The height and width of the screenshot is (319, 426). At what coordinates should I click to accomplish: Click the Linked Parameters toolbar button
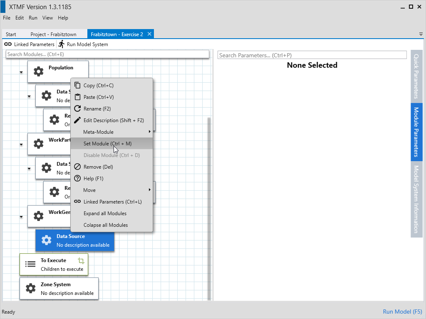[x=29, y=44]
